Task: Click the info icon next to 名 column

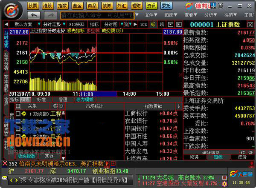Action: pos(61,105)
